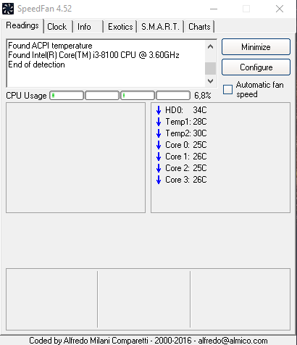Click the SpeedFan fan icon in title bar
Image resolution: width=297 pixels, height=345 pixels.
[x=8, y=9]
